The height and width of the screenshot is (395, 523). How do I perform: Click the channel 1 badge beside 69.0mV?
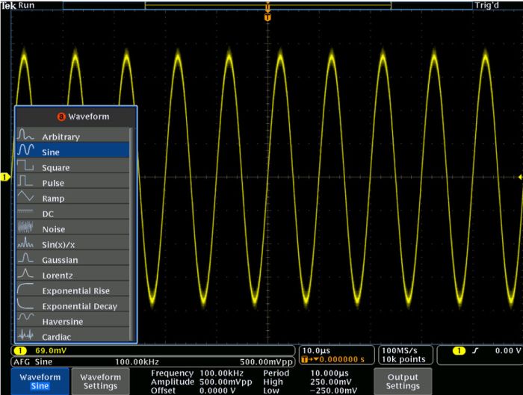20,350
